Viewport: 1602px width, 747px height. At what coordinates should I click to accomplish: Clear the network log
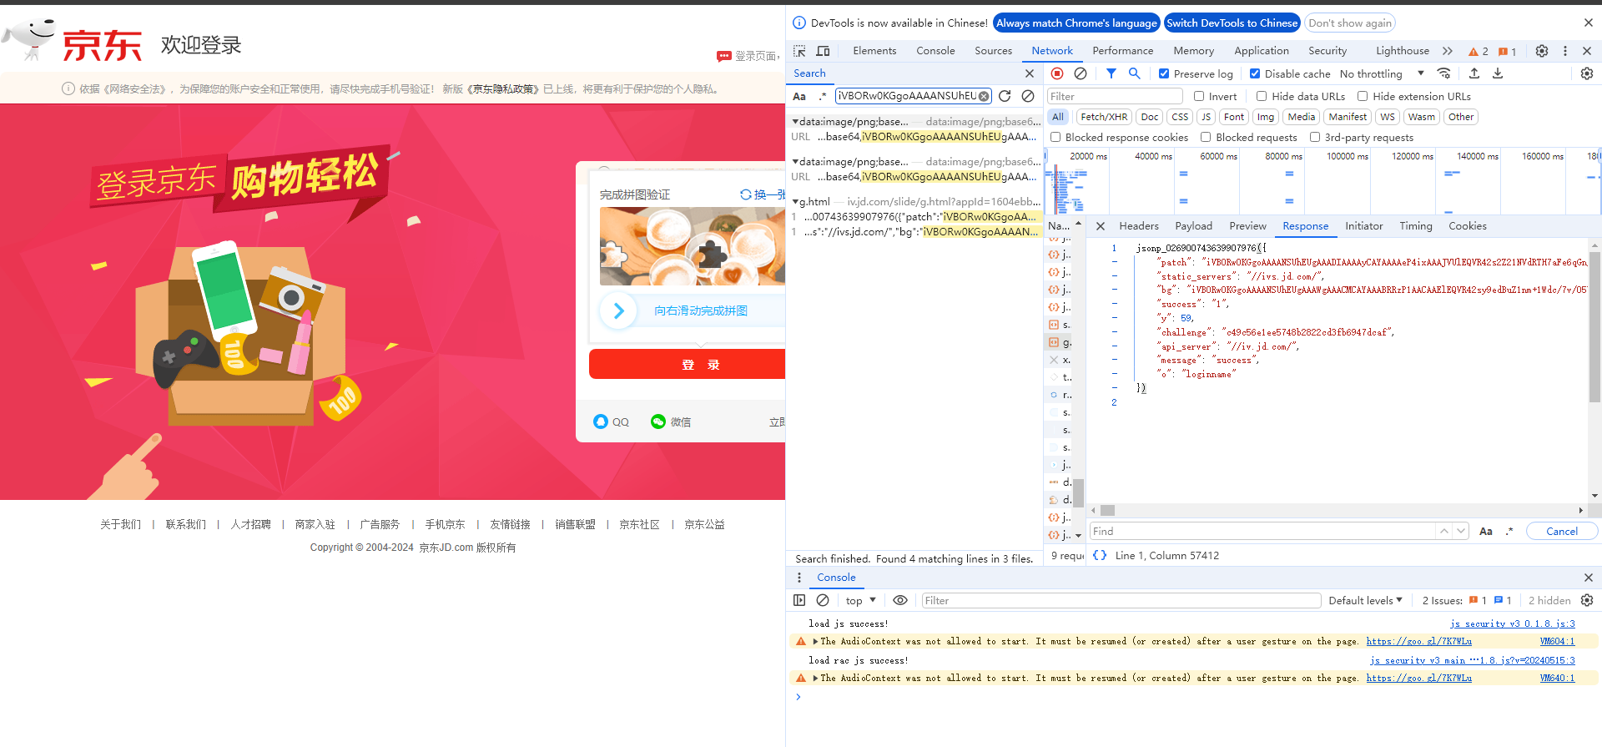[1081, 73]
